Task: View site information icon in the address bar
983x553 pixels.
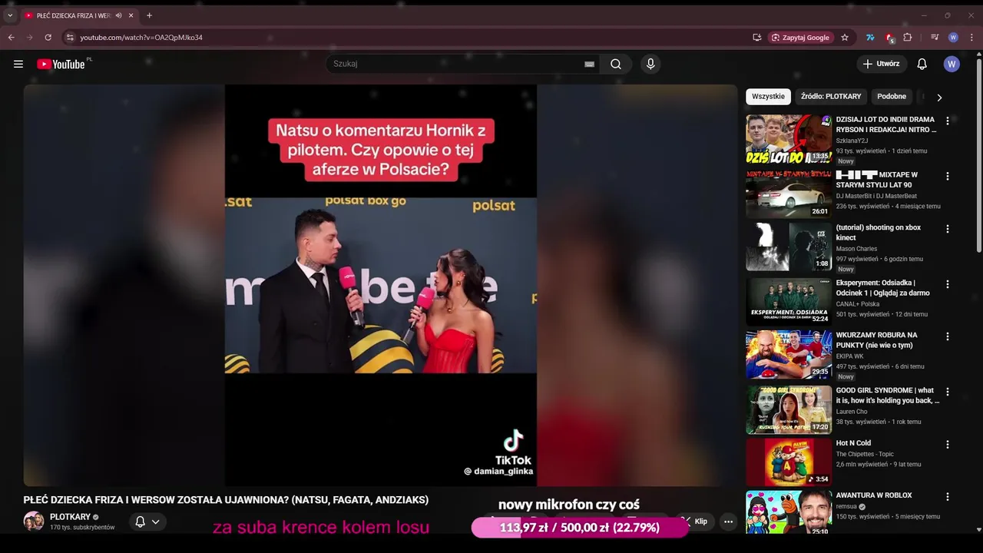Action: (70, 37)
